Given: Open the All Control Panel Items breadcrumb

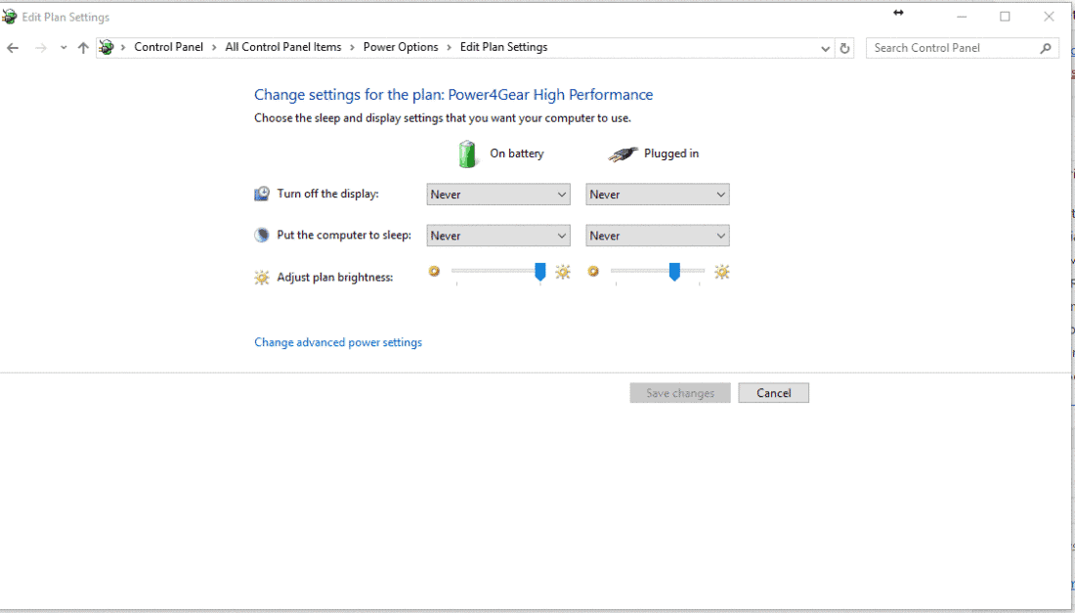Looking at the screenshot, I should (283, 47).
